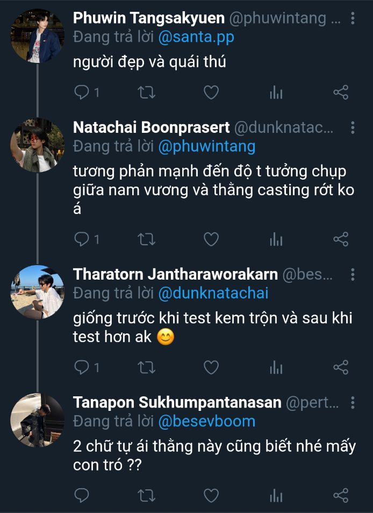Open more options on Phuwin's tweet
373x513 pixels.
[x=353, y=19]
